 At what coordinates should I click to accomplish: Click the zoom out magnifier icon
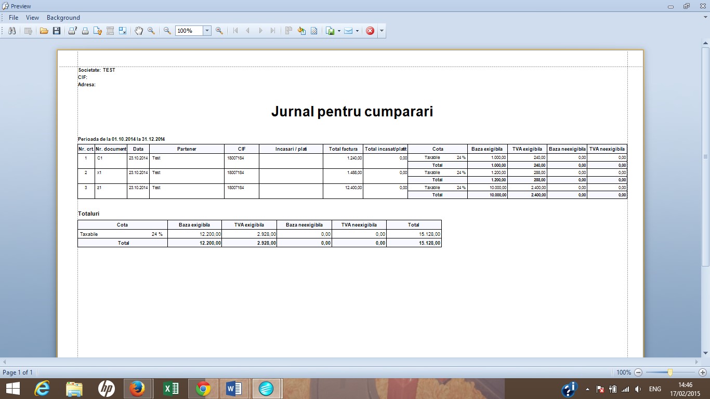point(167,31)
